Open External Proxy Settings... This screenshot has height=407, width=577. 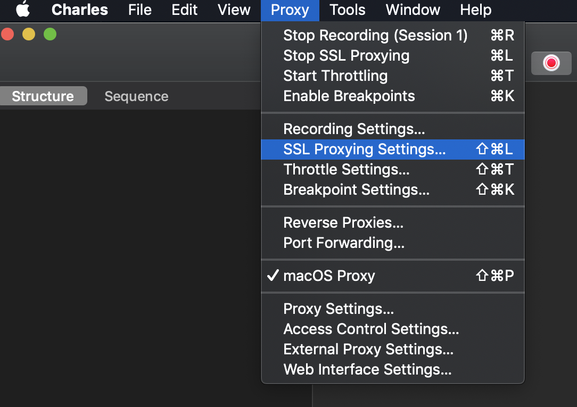click(393, 350)
